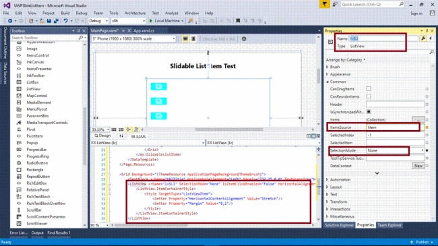Viewport: 438px width, 246px height.
Task: Toggle the snap to snaplines icon
Action: click(129, 129)
